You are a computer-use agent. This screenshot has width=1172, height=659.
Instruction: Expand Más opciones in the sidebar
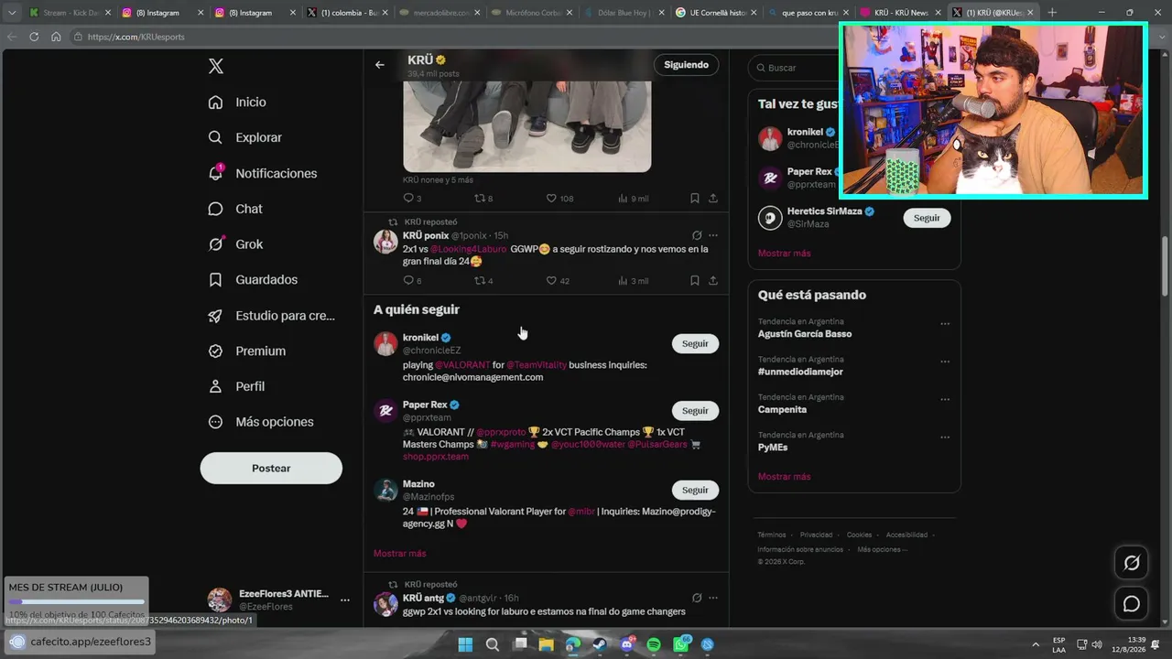(x=261, y=422)
